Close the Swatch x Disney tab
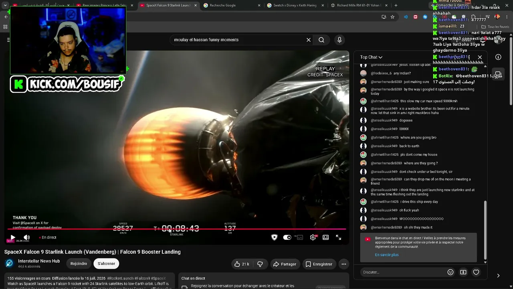This screenshot has width=513, height=289. point(323,5)
